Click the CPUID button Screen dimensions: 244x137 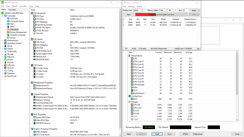coord(185,134)
